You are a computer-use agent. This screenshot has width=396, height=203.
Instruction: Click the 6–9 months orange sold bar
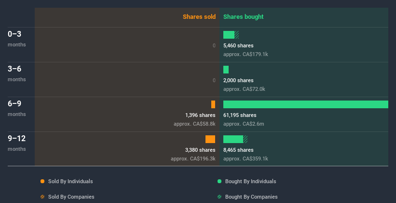click(213, 104)
